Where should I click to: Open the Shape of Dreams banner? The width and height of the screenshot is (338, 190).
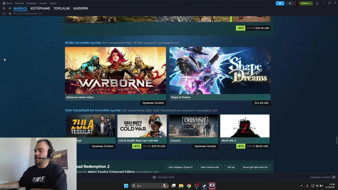(x=220, y=70)
